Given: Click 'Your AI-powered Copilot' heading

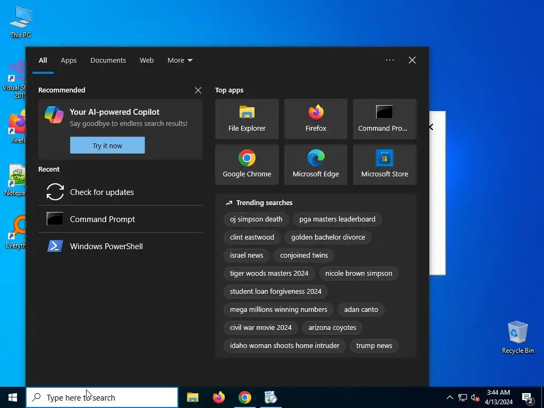Looking at the screenshot, I should click(x=115, y=112).
